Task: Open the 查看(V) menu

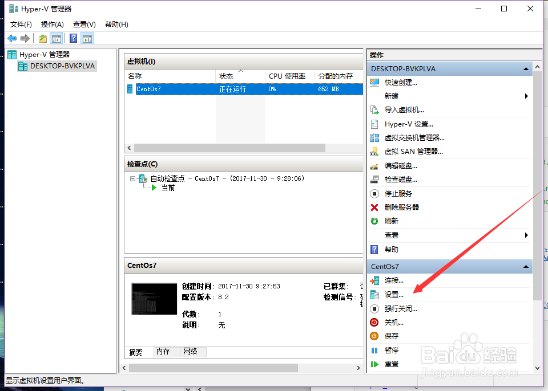Action: tap(84, 25)
